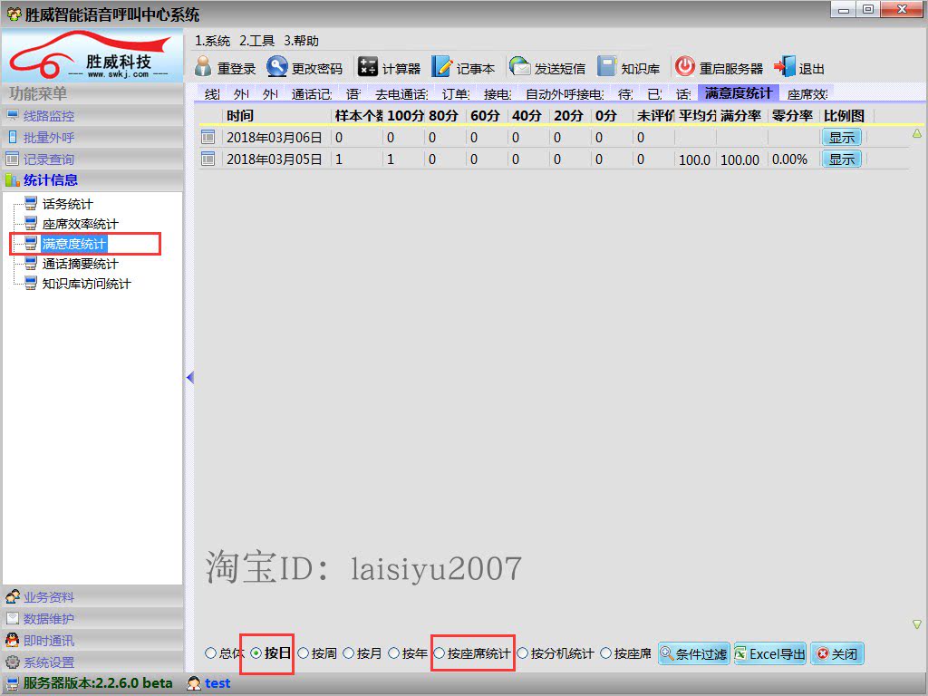Open the 知识库 knowledge base
Viewport: 928px width, 696px height.
tap(628, 68)
